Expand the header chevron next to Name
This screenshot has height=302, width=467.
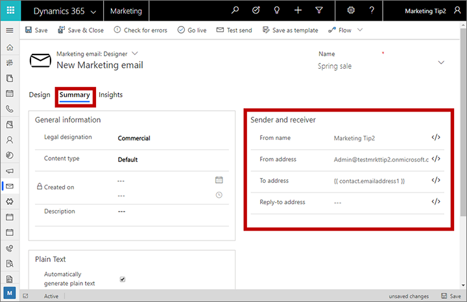(x=442, y=62)
